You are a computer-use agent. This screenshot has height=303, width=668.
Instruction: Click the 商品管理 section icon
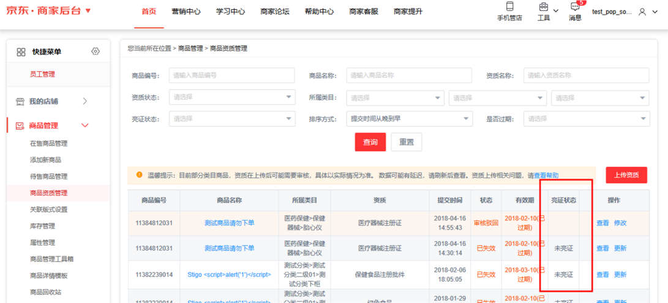pos(20,125)
